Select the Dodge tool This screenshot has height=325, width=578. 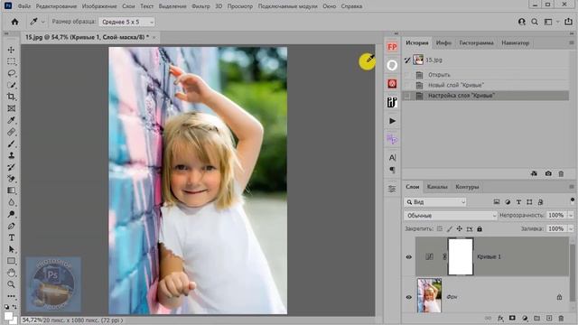(x=11, y=214)
